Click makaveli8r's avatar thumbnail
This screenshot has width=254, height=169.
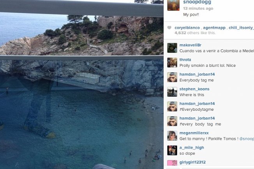(x=172, y=48)
